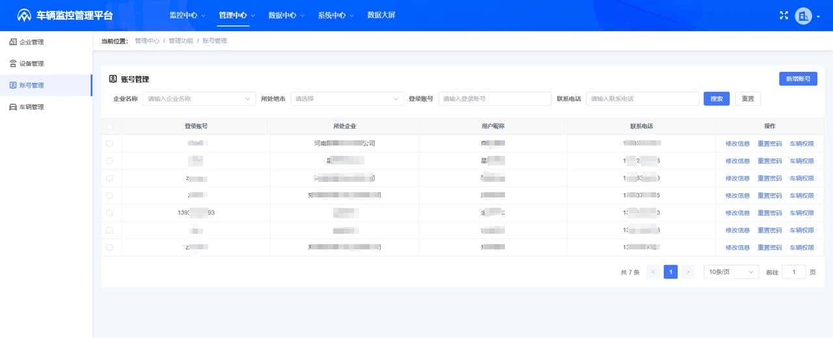The image size is (833, 338).
Task: Go to previous page with left arrow
Action: 653,272
